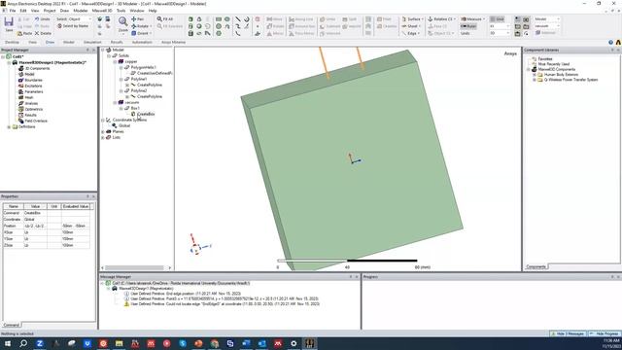Click the Paste button
The image size is (622, 350).
24,33
